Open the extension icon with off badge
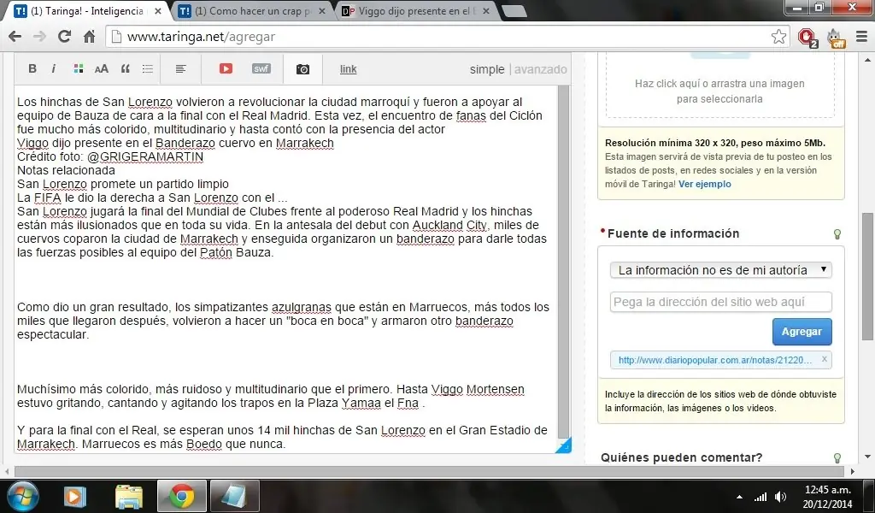 tap(836, 38)
